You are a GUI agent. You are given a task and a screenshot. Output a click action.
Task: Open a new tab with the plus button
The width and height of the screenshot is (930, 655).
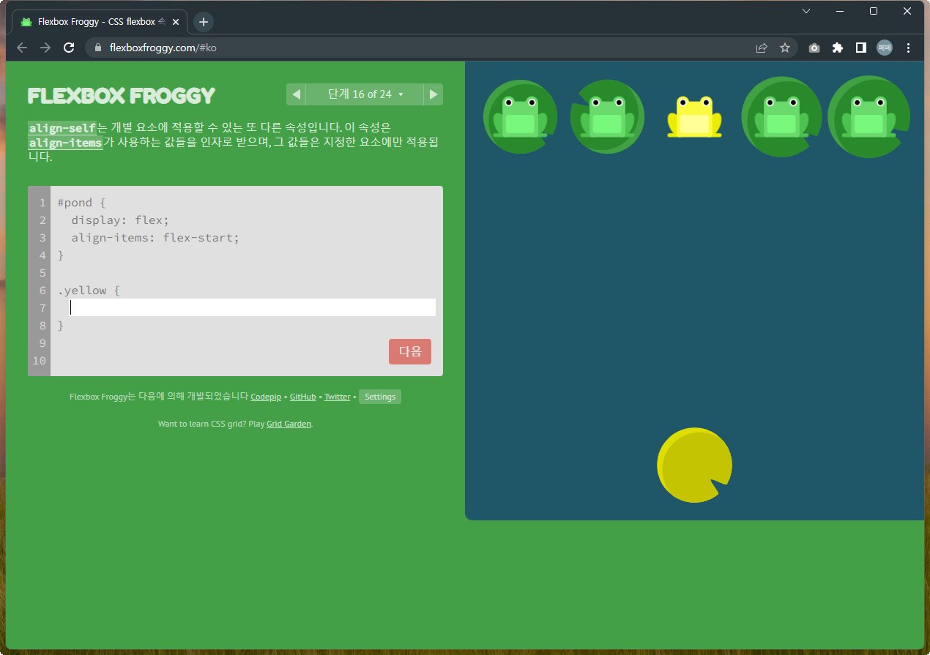coord(204,22)
